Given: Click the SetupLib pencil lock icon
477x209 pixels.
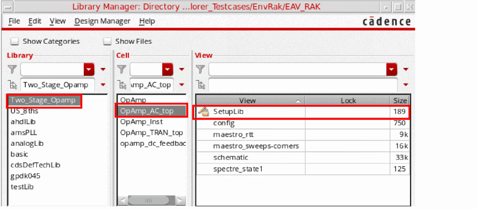Looking at the screenshot, I should click(x=203, y=112).
